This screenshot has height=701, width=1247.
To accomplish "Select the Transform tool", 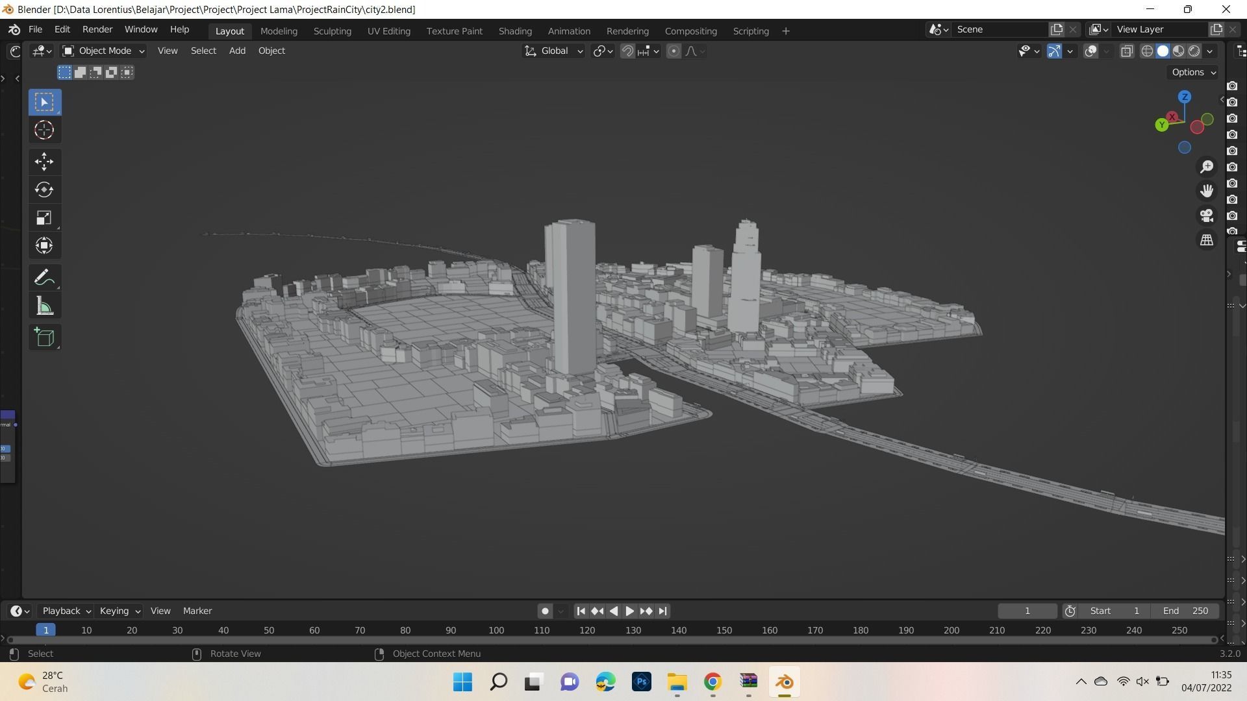I will 45,245.
